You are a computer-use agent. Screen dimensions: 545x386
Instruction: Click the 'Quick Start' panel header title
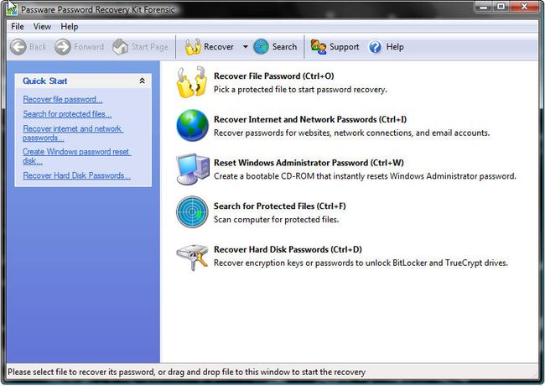(x=44, y=81)
